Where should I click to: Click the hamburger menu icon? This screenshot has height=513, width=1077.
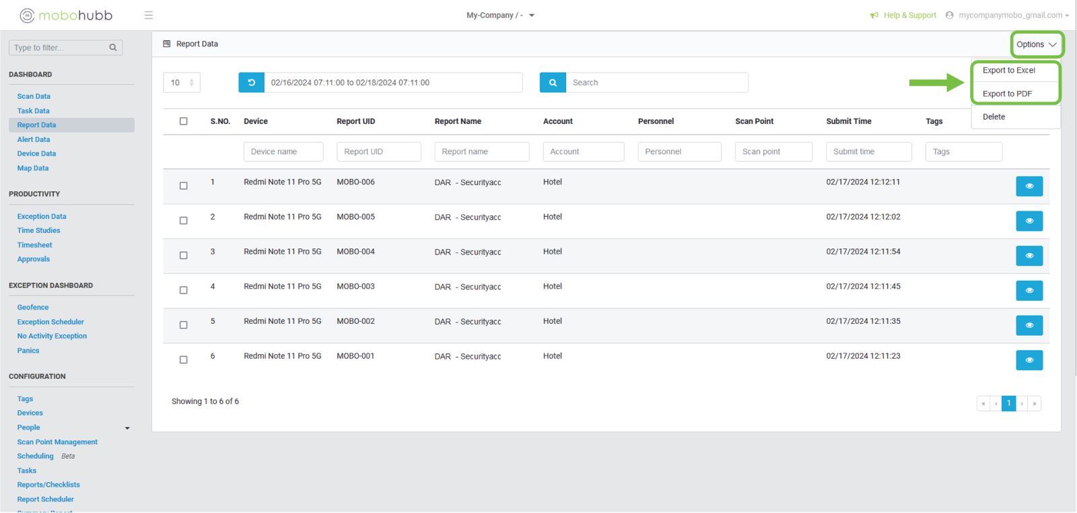149,15
